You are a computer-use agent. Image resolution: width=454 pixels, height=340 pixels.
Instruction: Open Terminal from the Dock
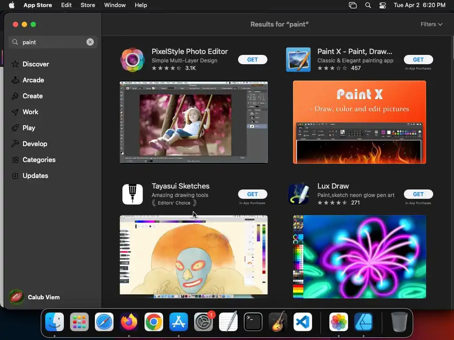pyautogui.click(x=253, y=322)
